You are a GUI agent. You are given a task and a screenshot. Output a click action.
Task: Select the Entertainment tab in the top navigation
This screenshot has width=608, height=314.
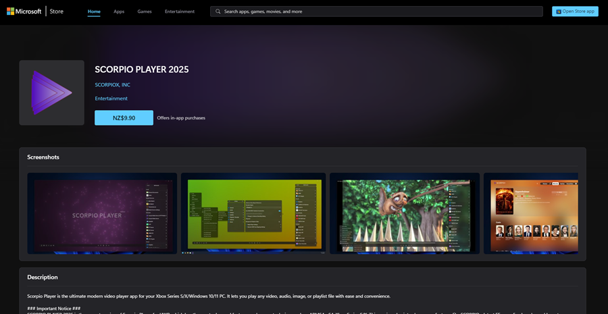180,11
